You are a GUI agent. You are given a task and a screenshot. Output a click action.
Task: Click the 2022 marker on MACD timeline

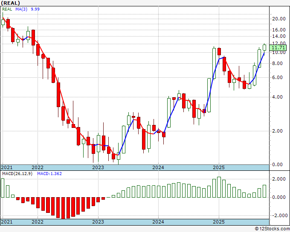[x=38, y=222]
